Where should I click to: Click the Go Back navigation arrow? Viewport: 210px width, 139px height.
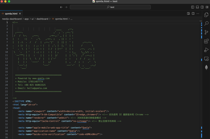pos(61,7)
